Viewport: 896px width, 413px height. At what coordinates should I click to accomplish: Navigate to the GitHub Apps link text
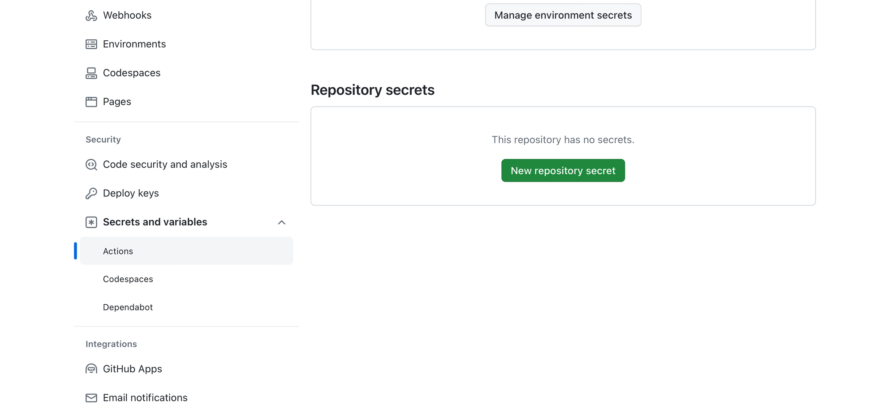click(132, 369)
